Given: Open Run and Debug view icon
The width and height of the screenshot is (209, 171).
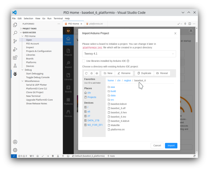Looking at the screenshot, I should (x=15, y=49).
